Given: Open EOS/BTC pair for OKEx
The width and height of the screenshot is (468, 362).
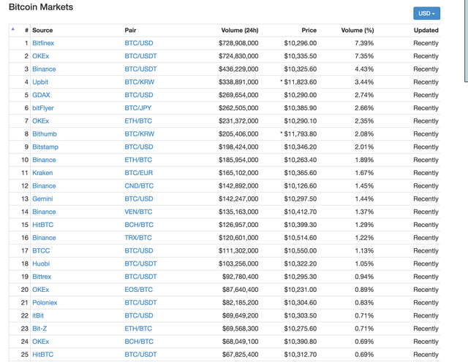Looking at the screenshot, I should coord(138,290).
